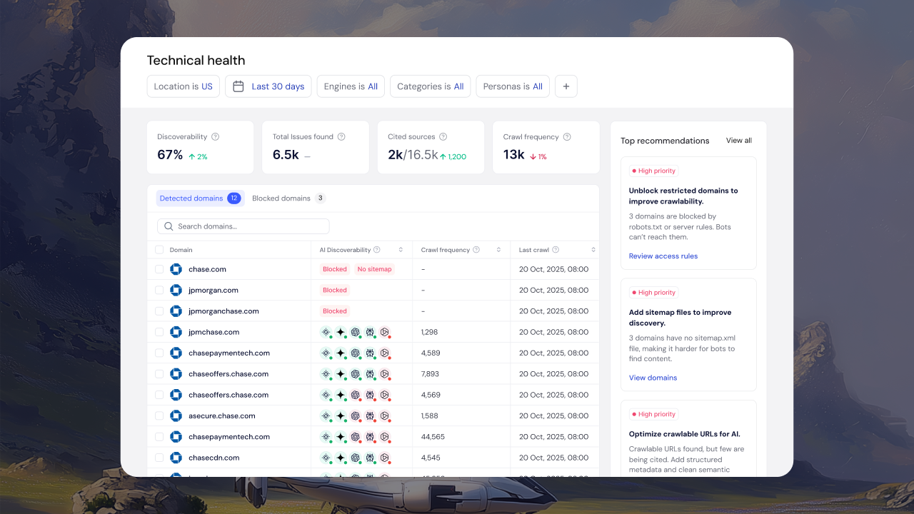
Task: Click the domain name jpmchase.com
Action: click(x=214, y=332)
